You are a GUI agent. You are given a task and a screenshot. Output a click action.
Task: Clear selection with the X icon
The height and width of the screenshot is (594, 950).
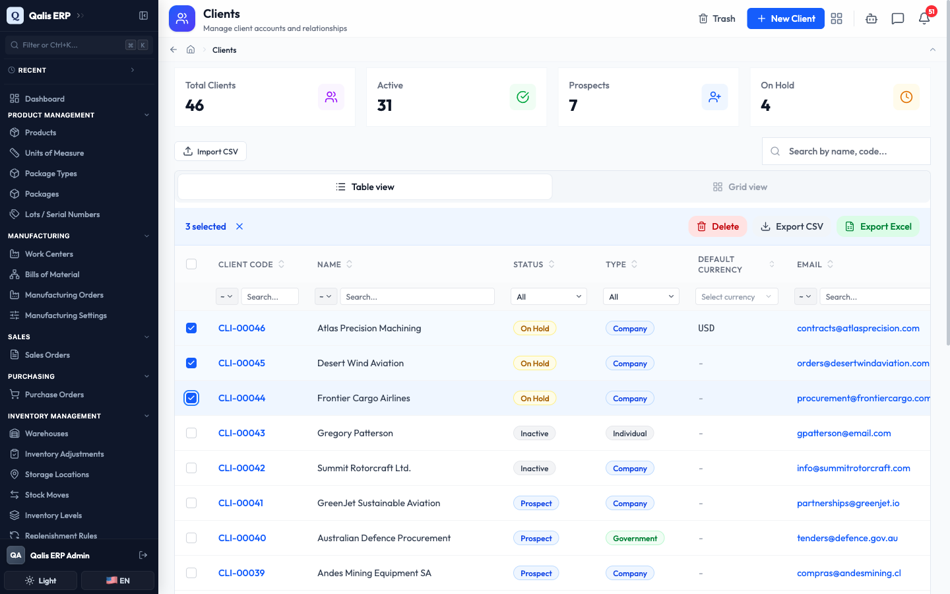click(239, 226)
